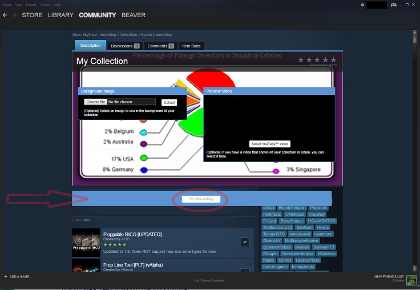Select the MrMaison tag
420x290 pixels.
click(326, 254)
